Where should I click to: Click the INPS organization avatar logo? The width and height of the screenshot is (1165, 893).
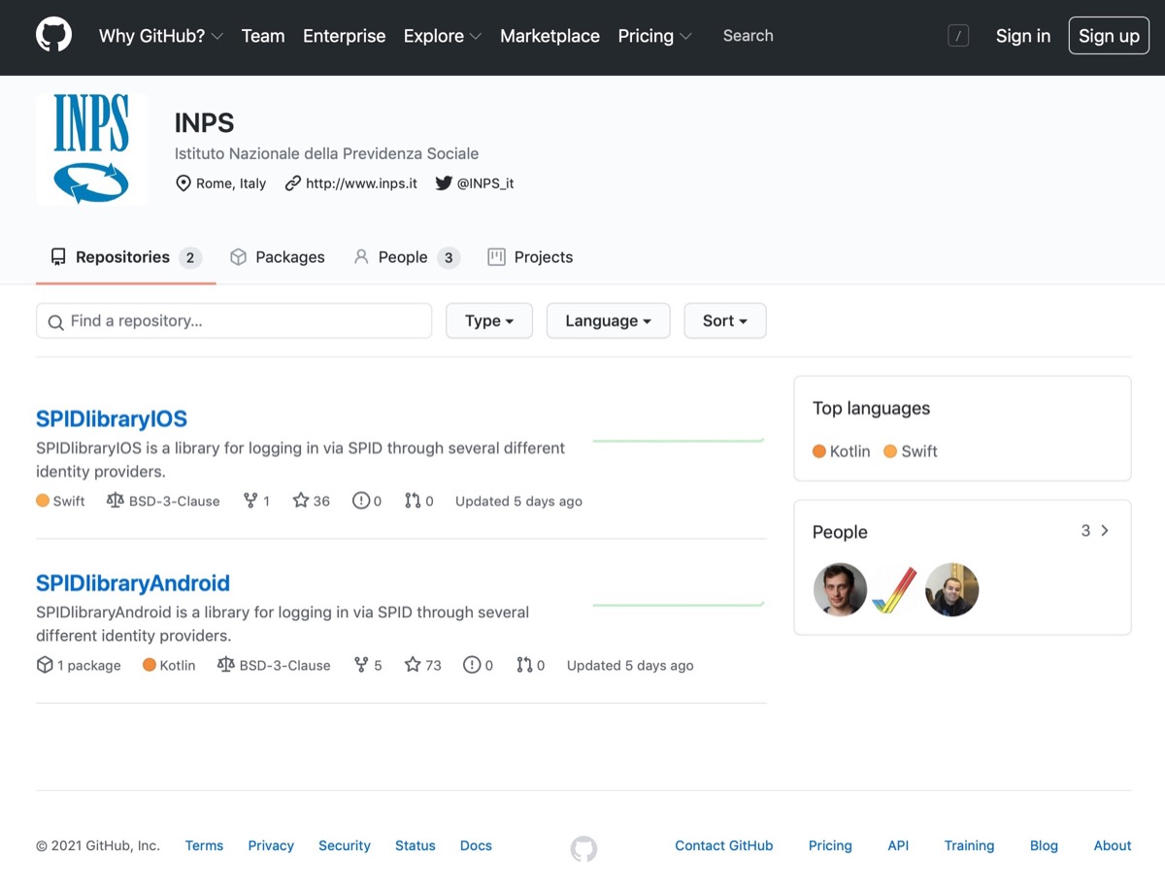(91, 149)
